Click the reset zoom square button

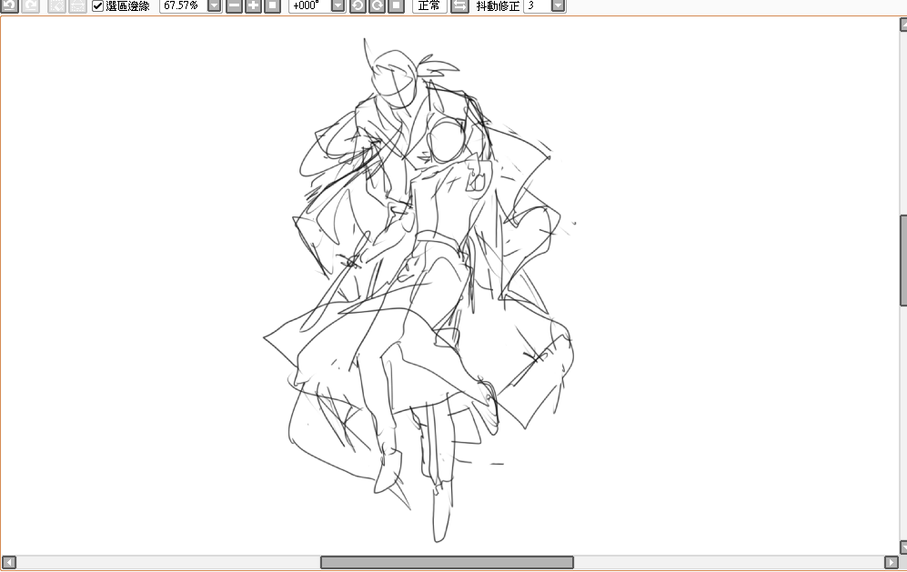click(x=272, y=5)
